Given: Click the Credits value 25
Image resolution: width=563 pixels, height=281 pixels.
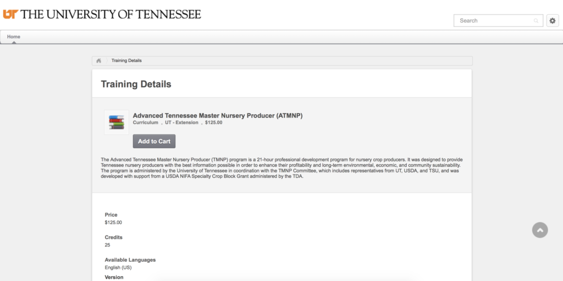Looking at the screenshot, I should 107,245.
